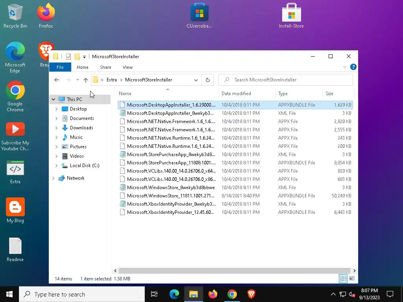Open the Extra desktop shortcut
The image size is (403, 302).
coord(15,172)
